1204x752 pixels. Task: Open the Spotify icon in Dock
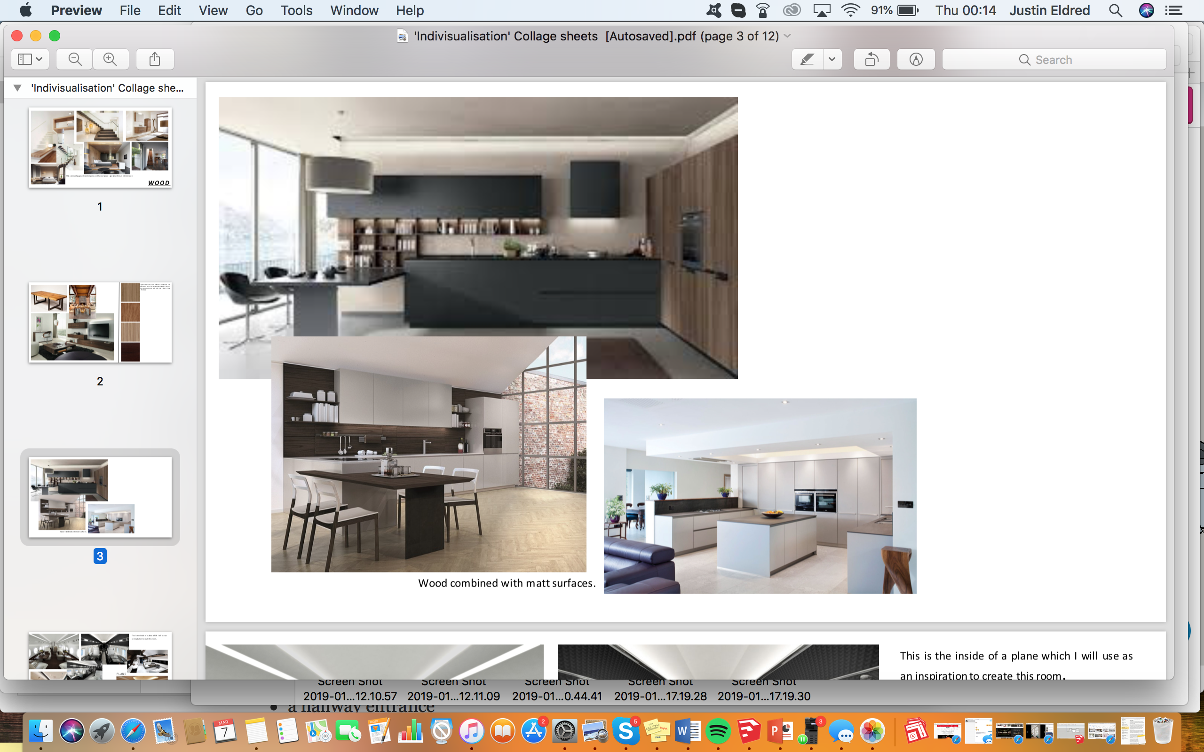click(x=718, y=731)
